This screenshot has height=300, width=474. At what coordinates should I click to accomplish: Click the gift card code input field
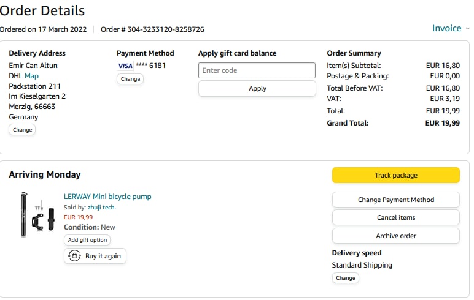[257, 70]
